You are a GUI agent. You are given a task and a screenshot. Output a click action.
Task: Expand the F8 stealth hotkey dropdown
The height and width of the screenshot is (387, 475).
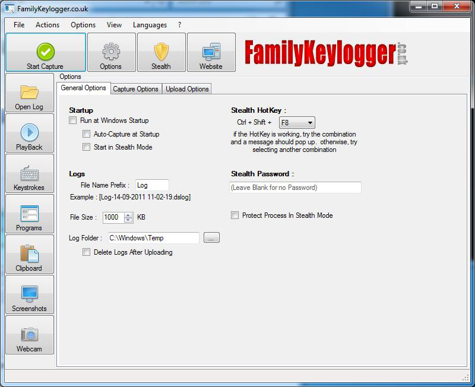click(297, 123)
